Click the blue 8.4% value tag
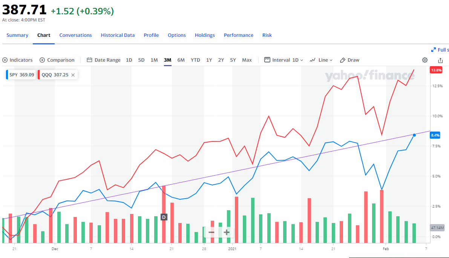This screenshot has width=449, height=258. click(x=435, y=135)
